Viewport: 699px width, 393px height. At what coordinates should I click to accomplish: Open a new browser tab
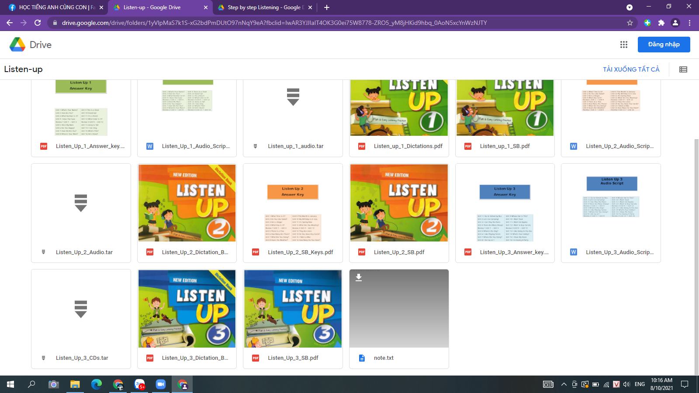pos(327,7)
